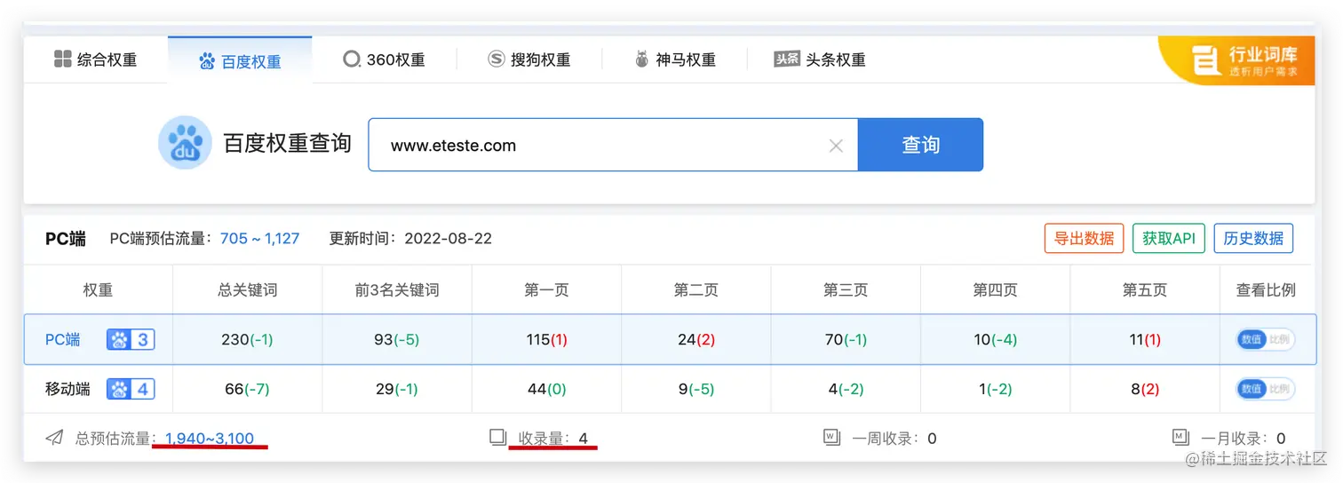
Task: Switch to the 神马权重 tab
Action: [x=674, y=59]
